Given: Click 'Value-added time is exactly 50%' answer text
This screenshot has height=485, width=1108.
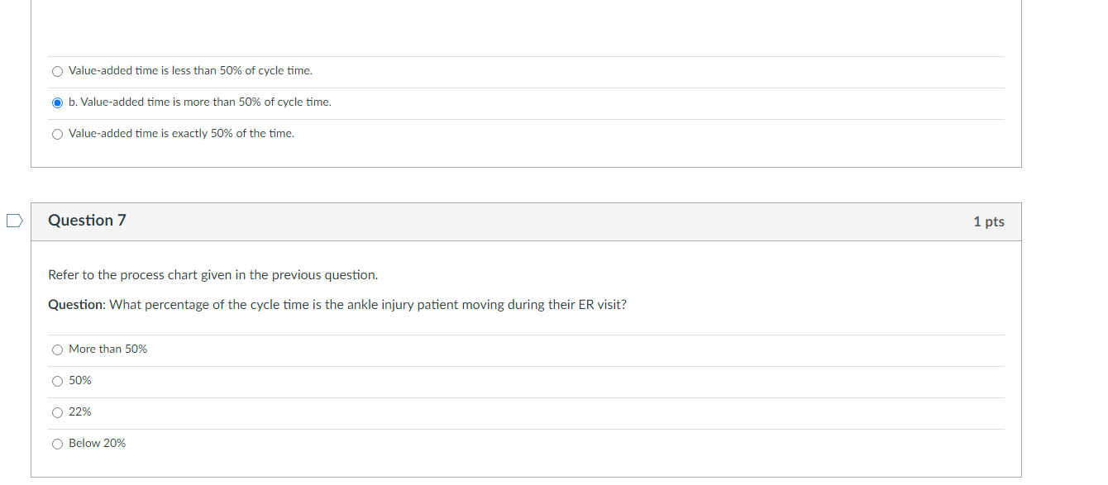Looking at the screenshot, I should (181, 134).
